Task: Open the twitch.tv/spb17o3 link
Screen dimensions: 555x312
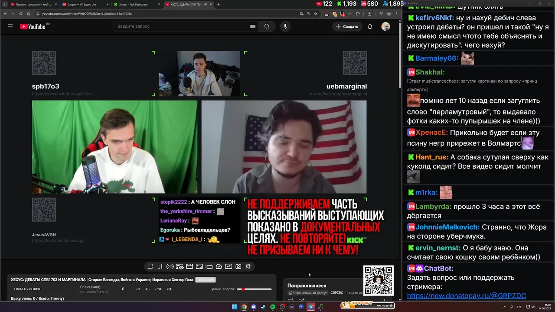Action: pos(62,94)
